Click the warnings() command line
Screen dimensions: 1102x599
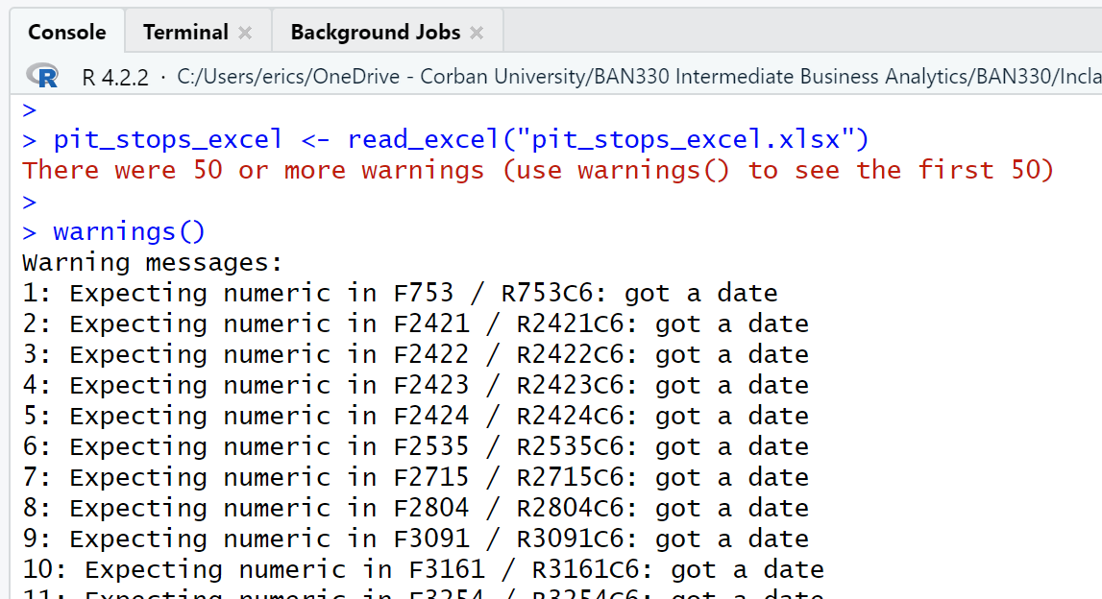129,231
